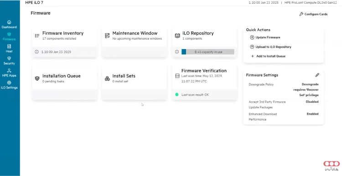The width and height of the screenshot is (342, 176).
Task: Open the iLO Repository card title
Action: 198,33
